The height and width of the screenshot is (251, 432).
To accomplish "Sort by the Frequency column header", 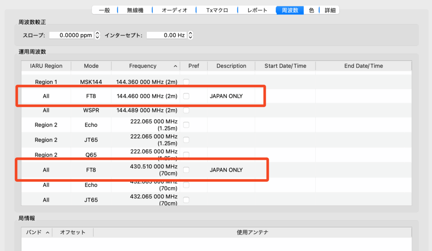I will (143, 66).
